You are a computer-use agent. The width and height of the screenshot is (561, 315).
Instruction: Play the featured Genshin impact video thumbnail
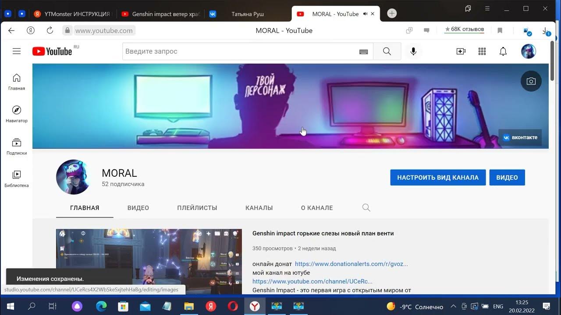point(149,262)
